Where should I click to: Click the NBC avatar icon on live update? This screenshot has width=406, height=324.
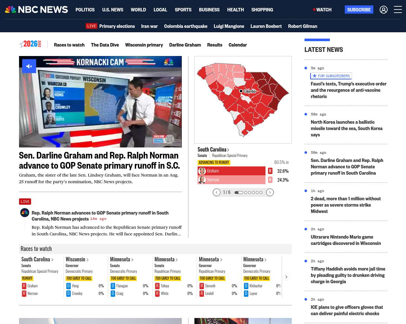[25, 213]
